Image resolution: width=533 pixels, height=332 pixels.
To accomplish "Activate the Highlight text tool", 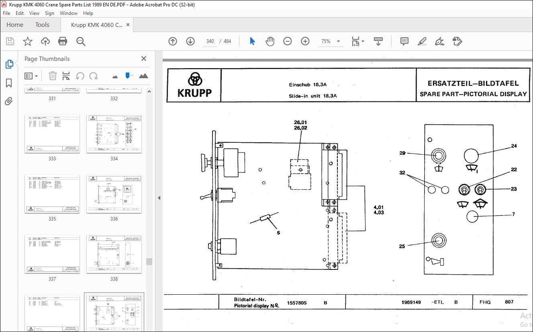I will point(422,41).
